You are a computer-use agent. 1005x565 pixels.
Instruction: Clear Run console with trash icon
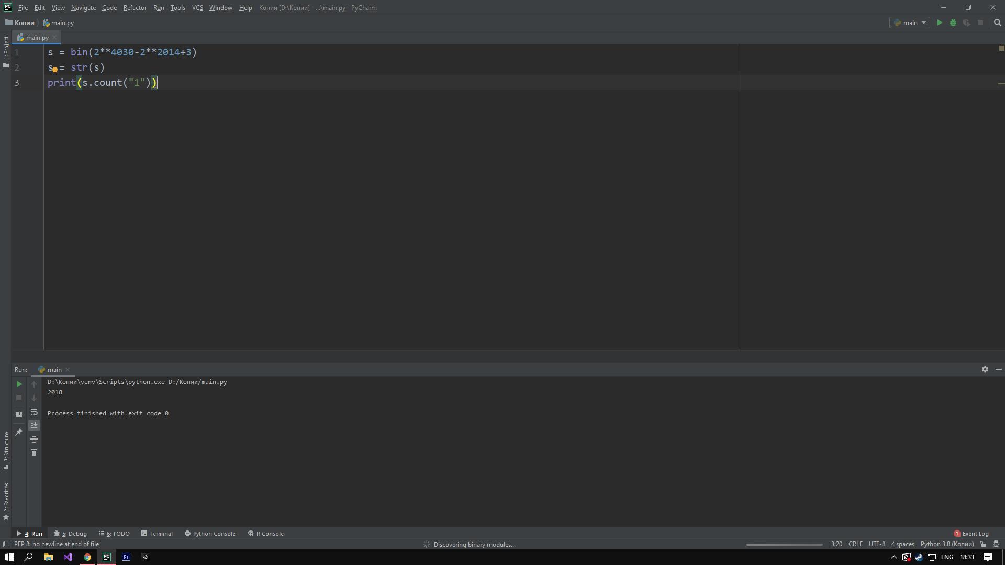tap(34, 453)
